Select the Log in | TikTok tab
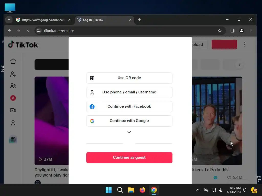262x196 pixels. (105, 20)
